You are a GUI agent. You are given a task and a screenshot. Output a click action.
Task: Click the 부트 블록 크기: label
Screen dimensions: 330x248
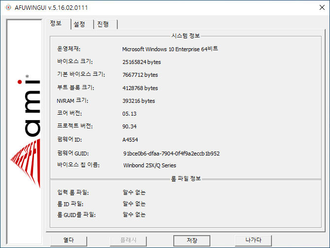point(75,88)
